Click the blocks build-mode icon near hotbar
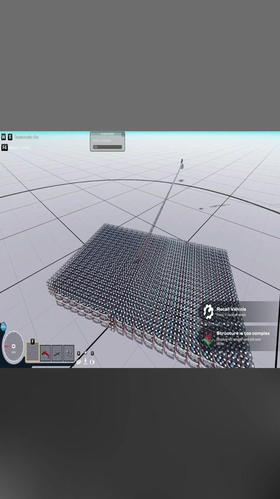This screenshot has height=499, width=280. click(79, 362)
